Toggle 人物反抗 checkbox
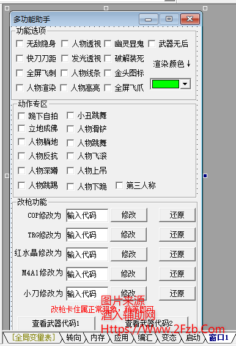Screen dimensions: 236x346 pos(21,156)
